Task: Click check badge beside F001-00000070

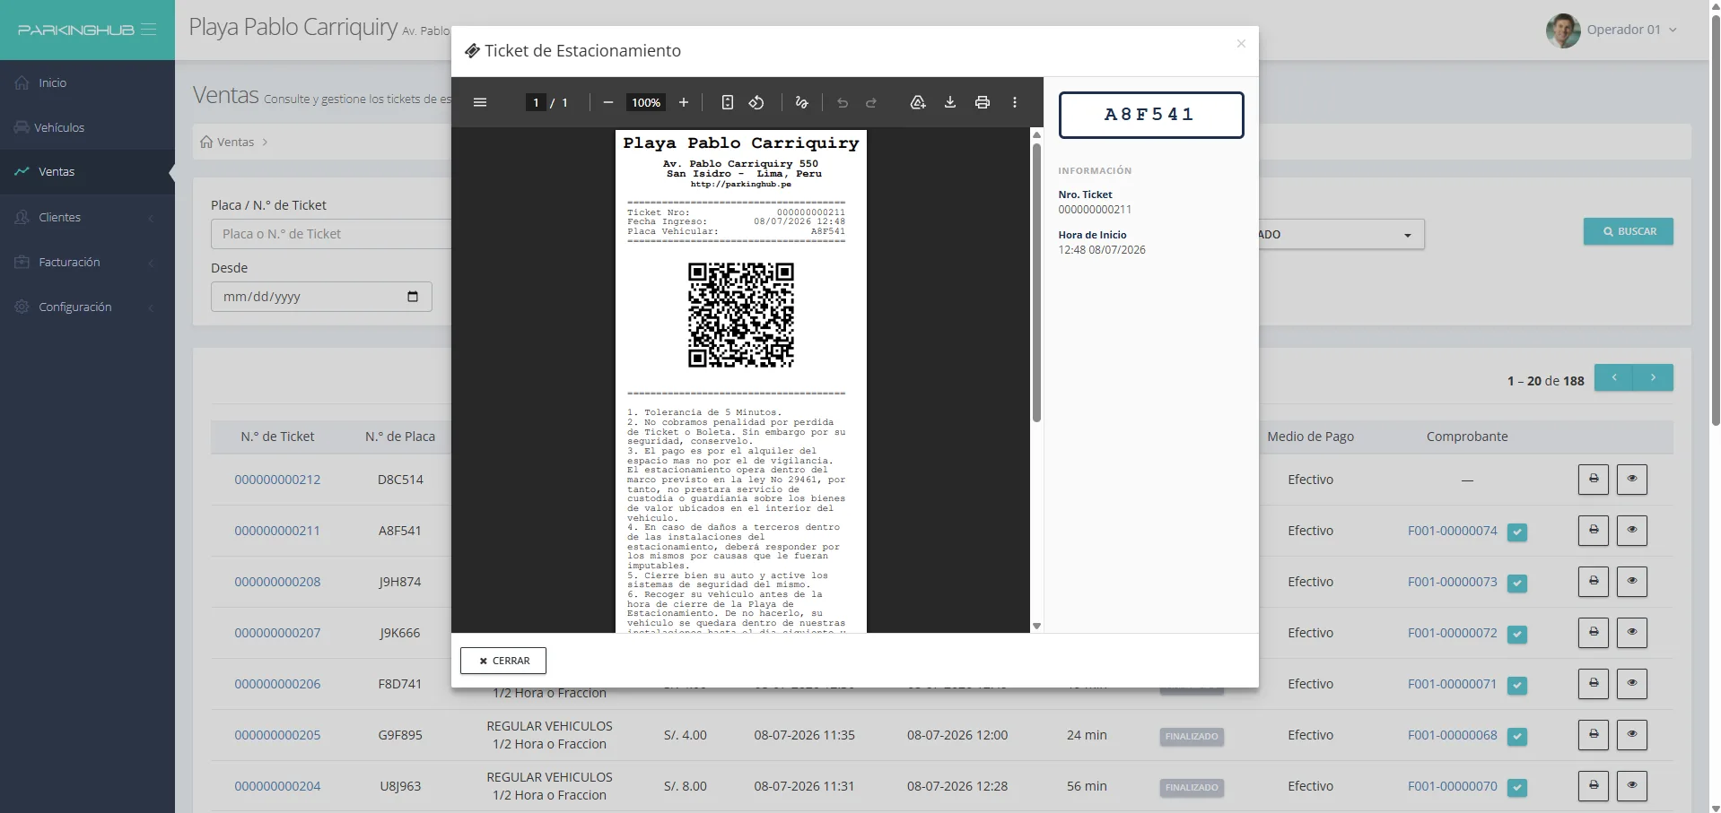Action: [1517, 788]
